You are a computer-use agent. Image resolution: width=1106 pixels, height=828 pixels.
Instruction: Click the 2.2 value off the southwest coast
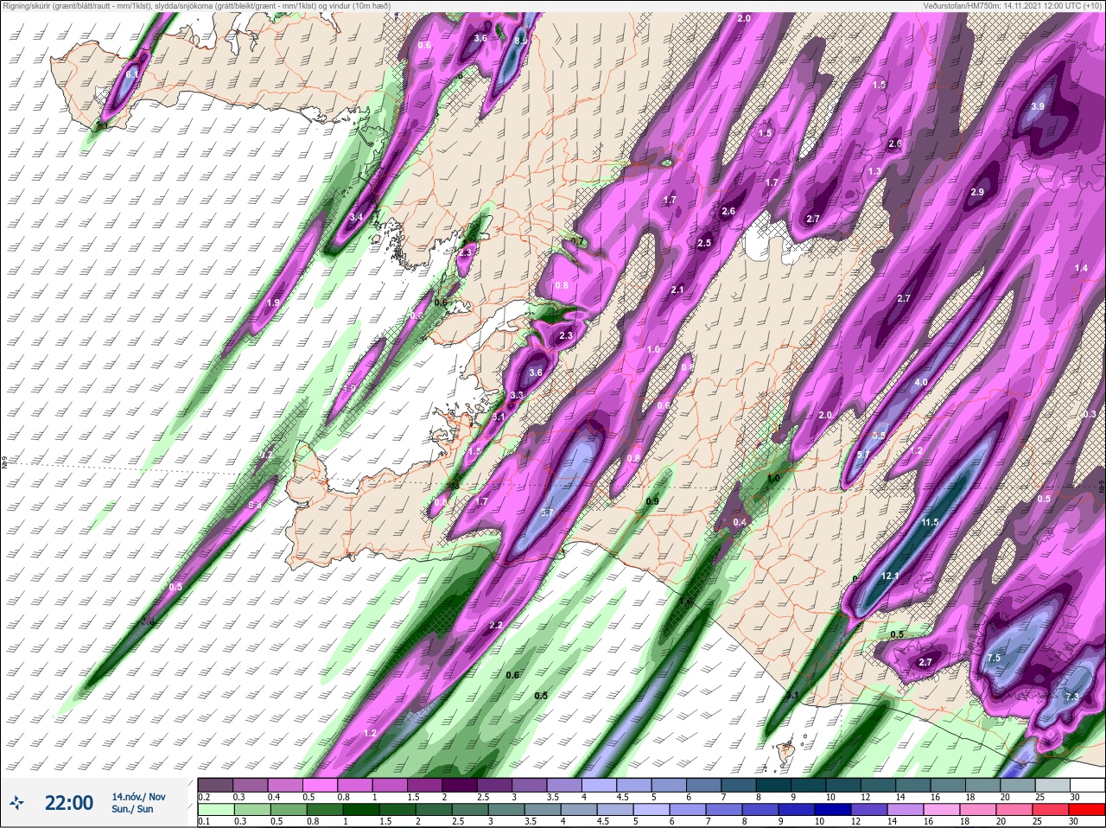click(496, 625)
